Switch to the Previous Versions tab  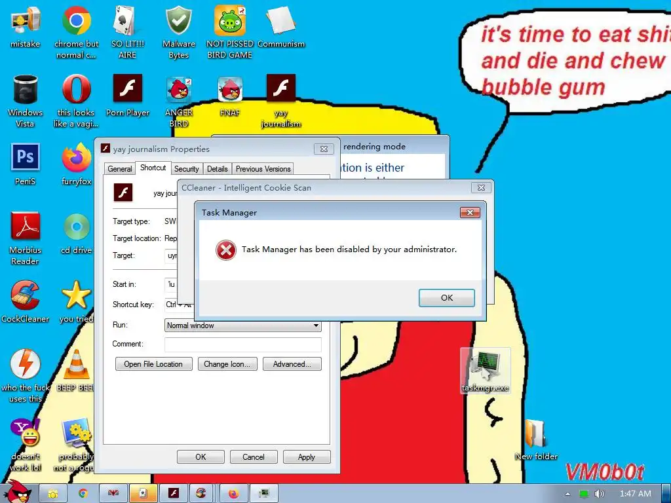tap(263, 169)
